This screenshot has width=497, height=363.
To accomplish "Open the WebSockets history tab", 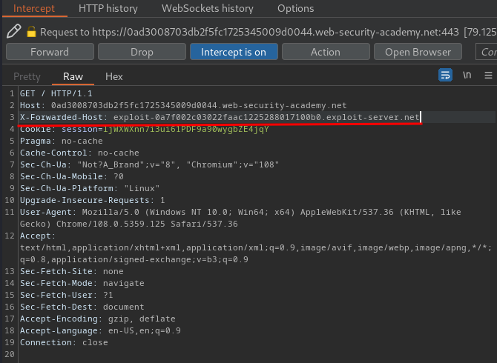I will point(208,9).
